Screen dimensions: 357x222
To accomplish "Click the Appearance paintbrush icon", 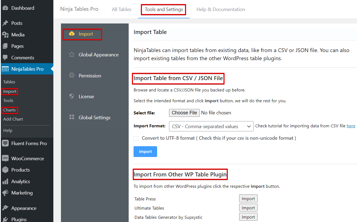I will [5, 208].
